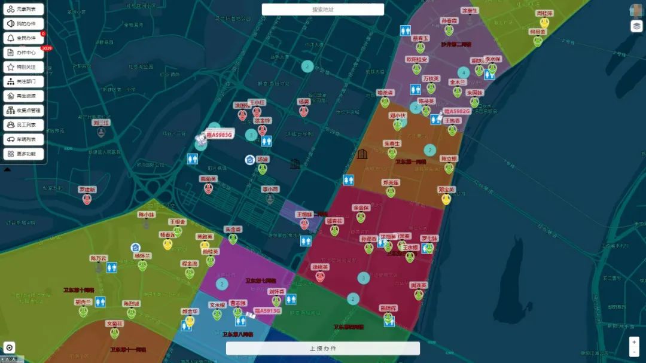Screen dimensions: 646x363
Task: Click the green worker pin 陈立根
Action: click(x=449, y=168)
